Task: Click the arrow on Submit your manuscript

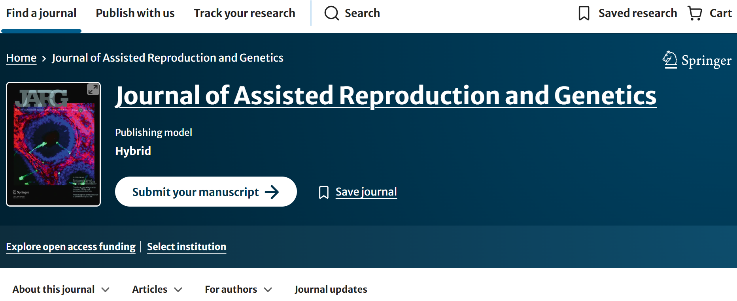Action: (x=272, y=192)
